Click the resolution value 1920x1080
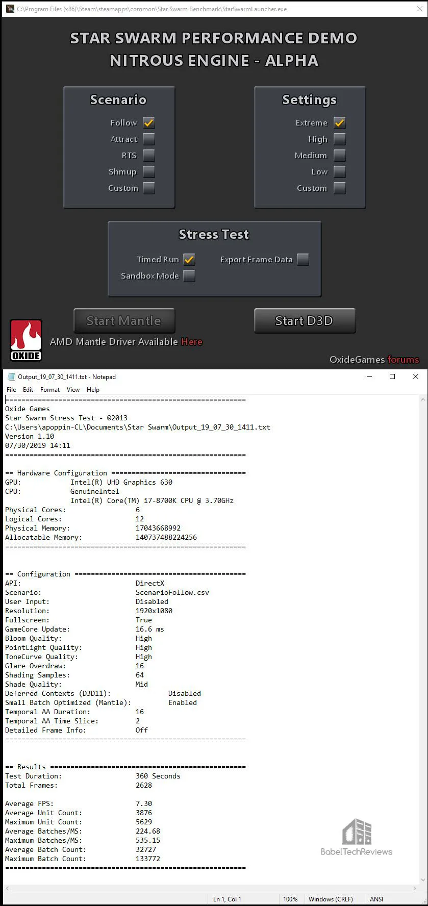The image size is (428, 906). click(154, 611)
